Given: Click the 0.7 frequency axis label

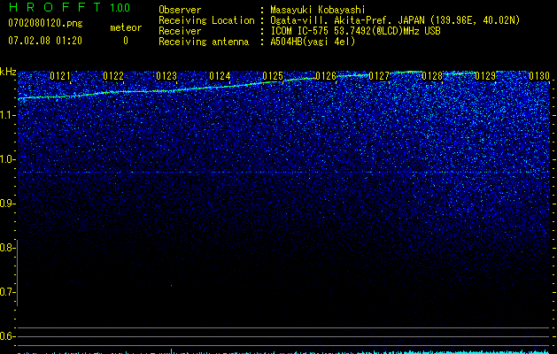Looking at the screenshot, I should tap(6, 292).
